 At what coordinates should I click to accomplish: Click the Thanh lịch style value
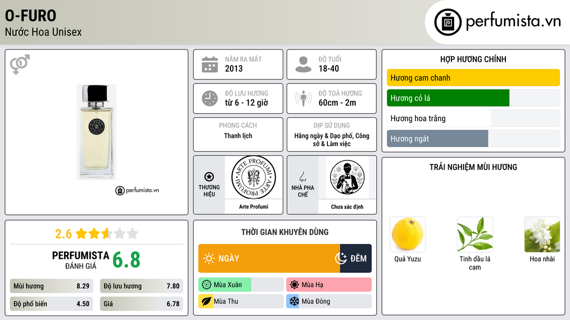[238, 136]
